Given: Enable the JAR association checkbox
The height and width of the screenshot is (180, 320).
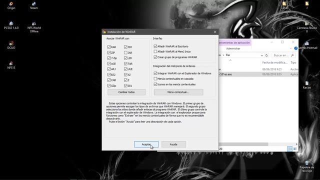Looking at the screenshot, I should (125, 52).
